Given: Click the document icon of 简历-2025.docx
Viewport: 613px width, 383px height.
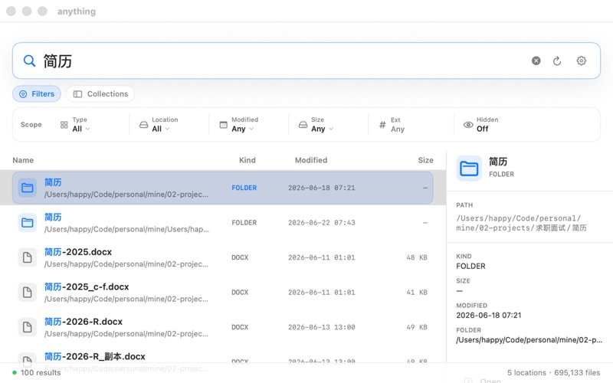Looking at the screenshot, I should click(27, 257).
